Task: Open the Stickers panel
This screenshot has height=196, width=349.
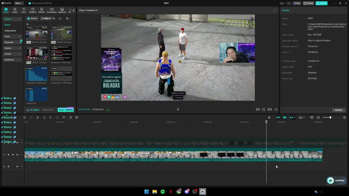Action: click(33, 10)
